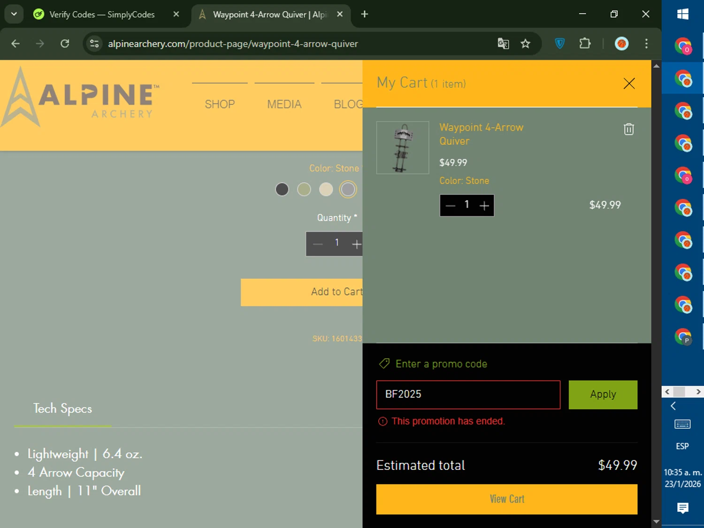Go forward in browser history
Viewport: 704px width, 528px height.
40,44
